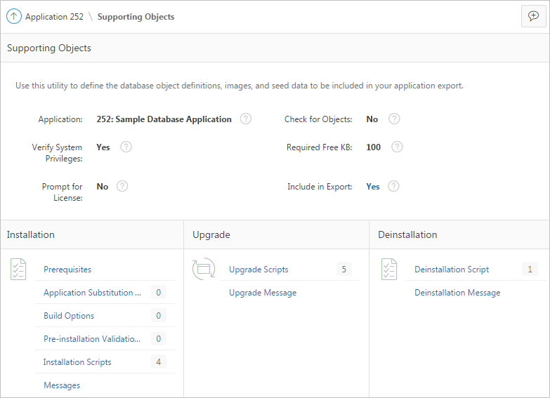
Task: Click the Upgrade circular arrows icon
Action: [204, 270]
